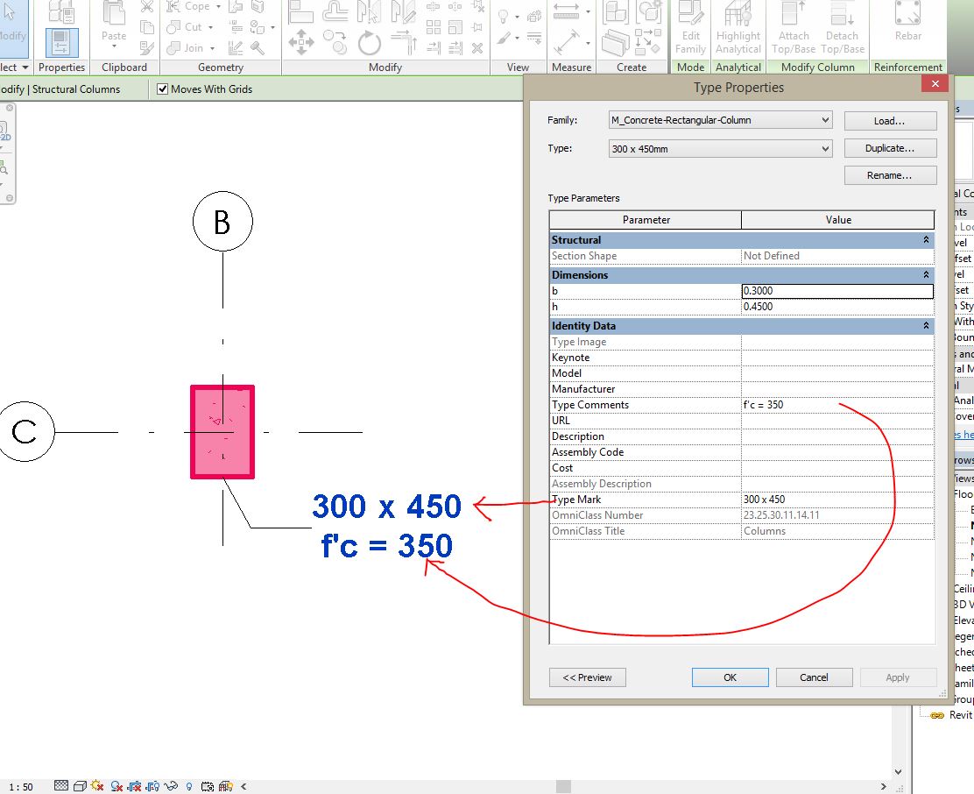This screenshot has height=794, width=974.
Task: Open the Select panel dropdown arrow
Action: pos(25,67)
